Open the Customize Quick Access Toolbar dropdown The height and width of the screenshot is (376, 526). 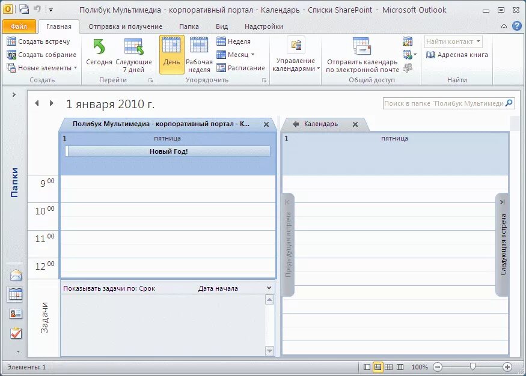tap(50, 10)
